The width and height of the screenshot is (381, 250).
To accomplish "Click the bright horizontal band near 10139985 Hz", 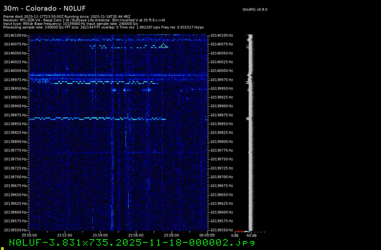I will [119, 75].
